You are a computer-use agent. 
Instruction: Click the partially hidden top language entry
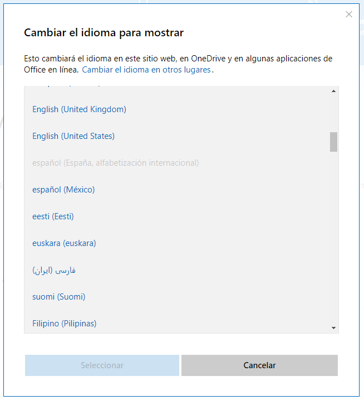[x=67, y=88]
